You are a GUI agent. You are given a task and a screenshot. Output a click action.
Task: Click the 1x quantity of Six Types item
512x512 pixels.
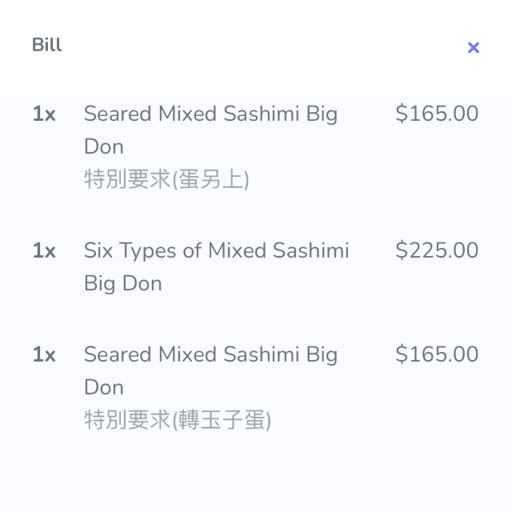click(44, 251)
